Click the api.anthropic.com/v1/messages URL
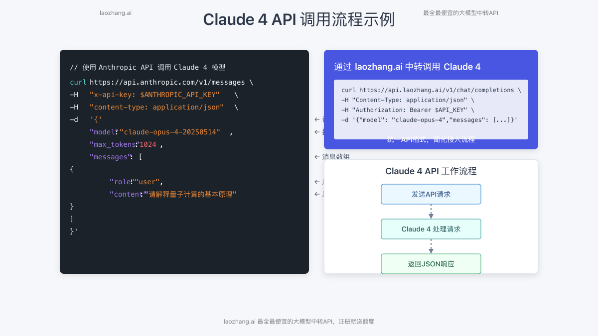 pos(167,82)
